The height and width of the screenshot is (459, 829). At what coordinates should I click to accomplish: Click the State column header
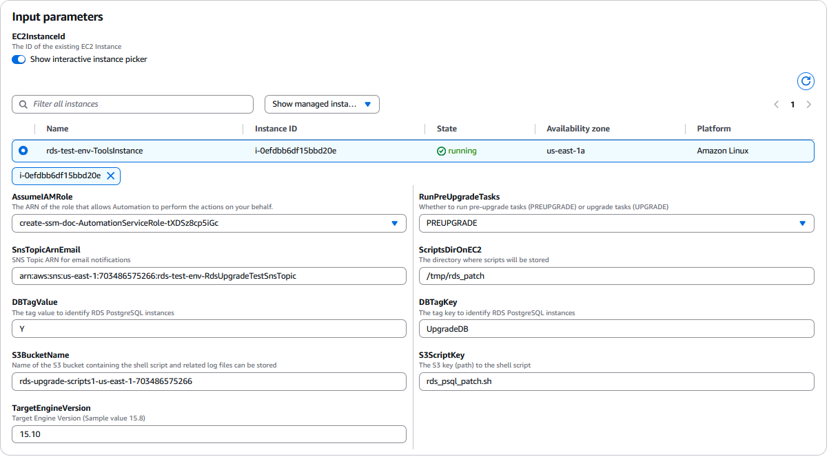[447, 129]
